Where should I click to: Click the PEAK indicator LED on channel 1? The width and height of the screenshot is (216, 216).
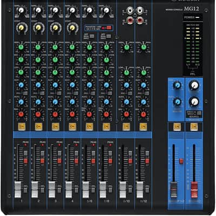(x=25, y=145)
